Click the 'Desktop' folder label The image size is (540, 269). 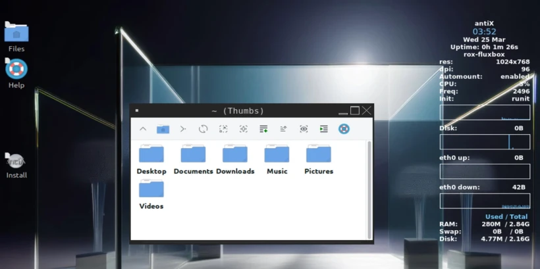[x=151, y=171]
